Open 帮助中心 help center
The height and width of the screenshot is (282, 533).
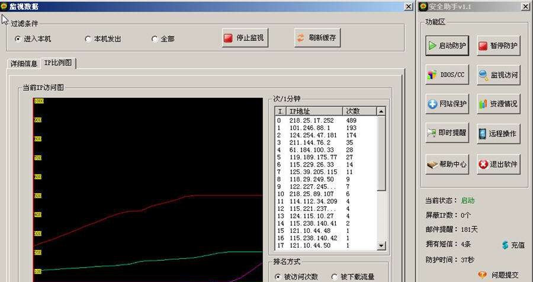447,164
